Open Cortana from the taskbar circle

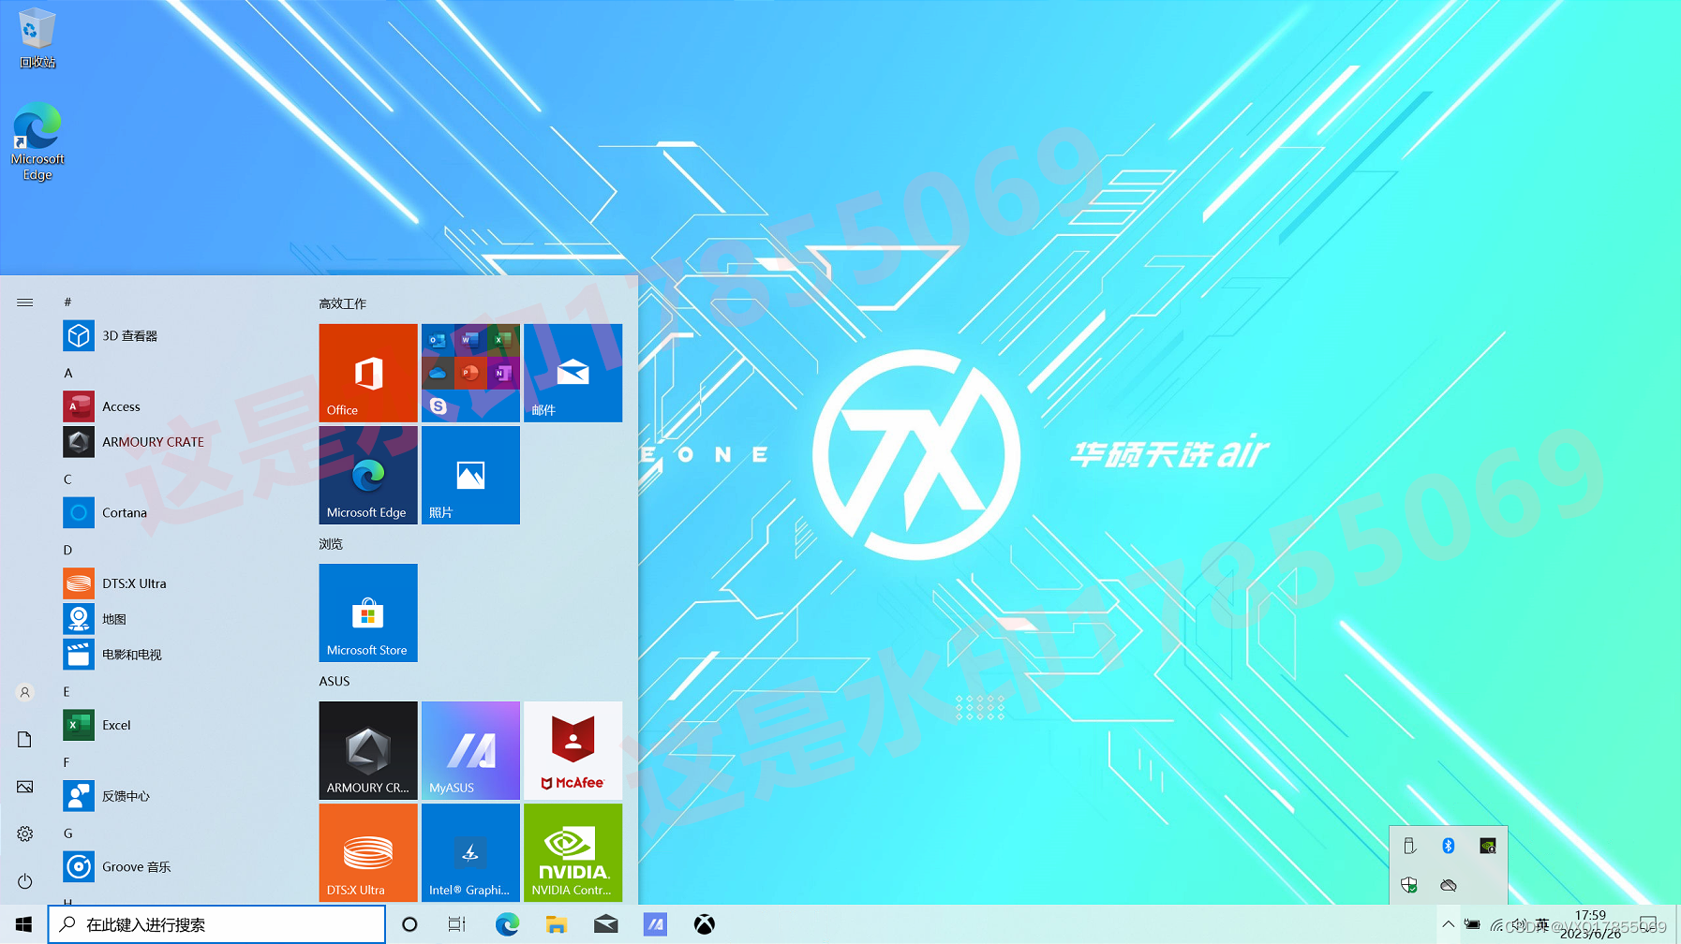[x=409, y=924]
